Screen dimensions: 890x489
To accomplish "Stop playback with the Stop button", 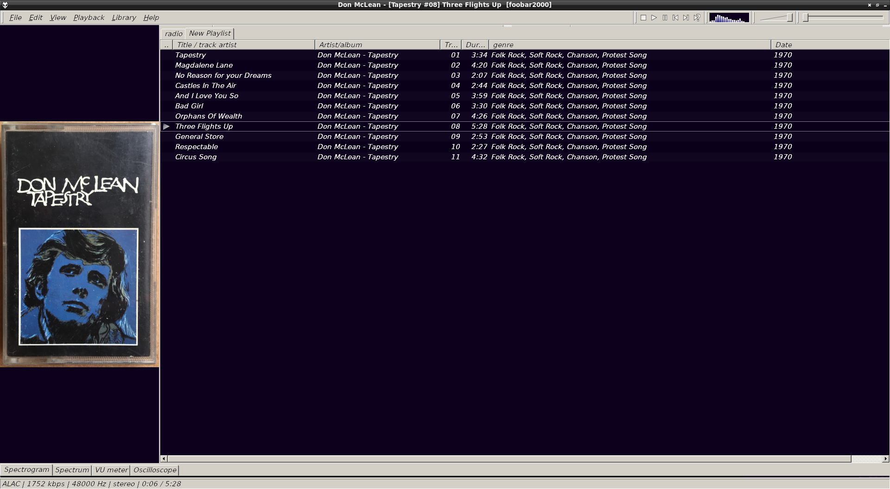I will click(x=643, y=18).
